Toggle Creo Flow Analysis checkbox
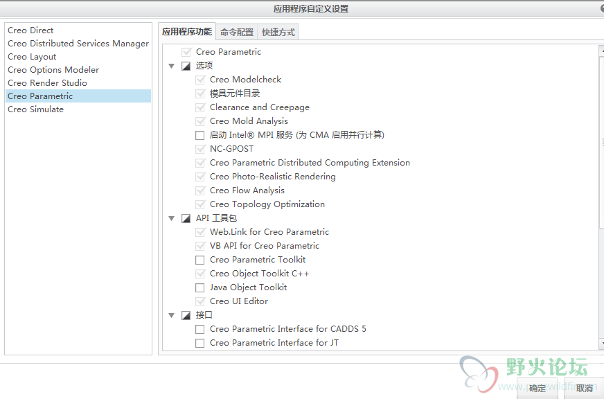The height and width of the screenshot is (399, 604). click(x=200, y=190)
